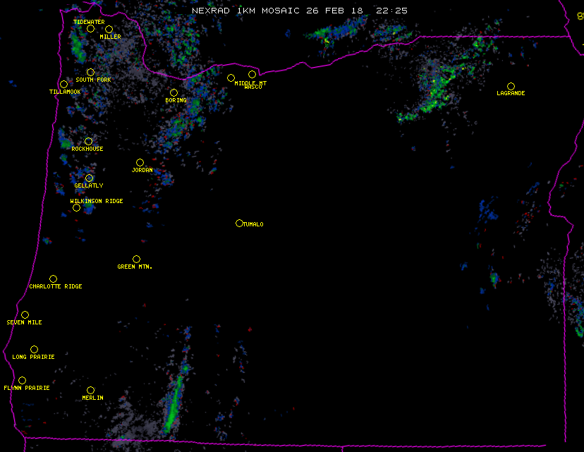The image size is (584, 452).
Task: Select the Tillamook station circle
Action: pyautogui.click(x=63, y=85)
